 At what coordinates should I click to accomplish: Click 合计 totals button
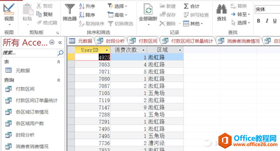click(191, 6)
